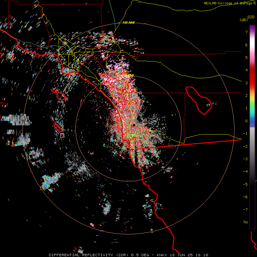Click the [dB] units label

244,20
